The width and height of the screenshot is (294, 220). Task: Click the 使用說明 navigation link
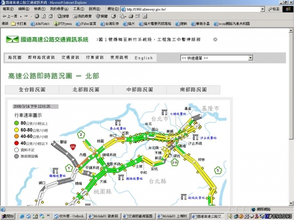(x=119, y=58)
